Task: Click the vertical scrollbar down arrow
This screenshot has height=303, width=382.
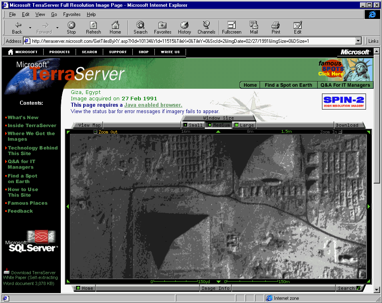Action: (377, 290)
